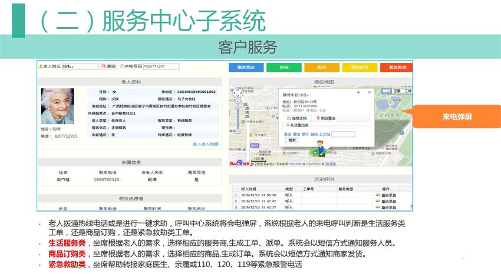Select the 到这里去 tab in popup
Screen dimensions: 501x274
(x=327, y=118)
